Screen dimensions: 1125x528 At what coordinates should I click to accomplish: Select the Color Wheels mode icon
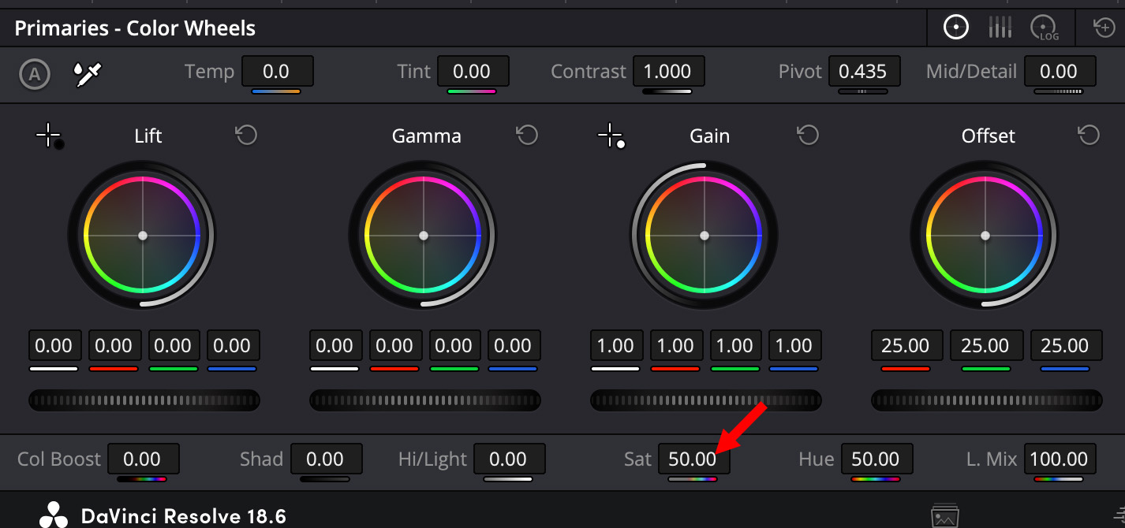(x=955, y=27)
